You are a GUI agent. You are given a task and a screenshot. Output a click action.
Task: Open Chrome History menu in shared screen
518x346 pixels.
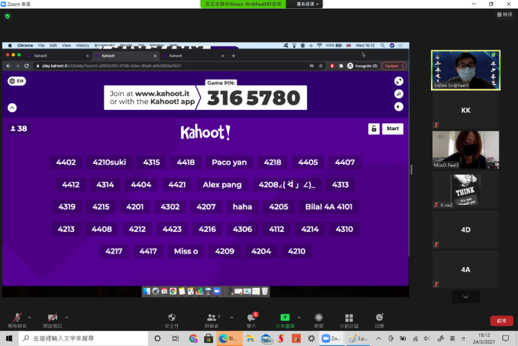(x=83, y=46)
